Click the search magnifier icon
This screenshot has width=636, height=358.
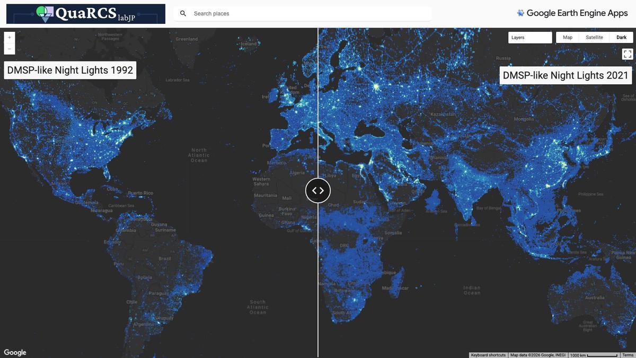[183, 14]
